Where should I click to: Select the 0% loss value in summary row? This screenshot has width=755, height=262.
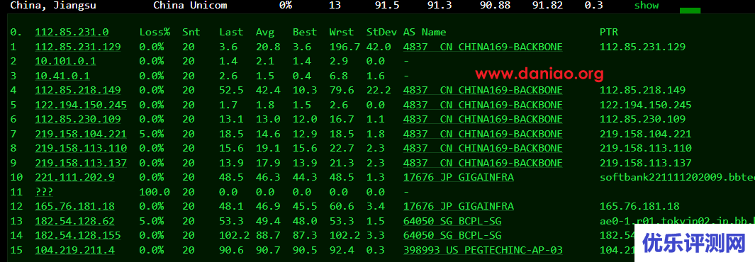click(286, 6)
